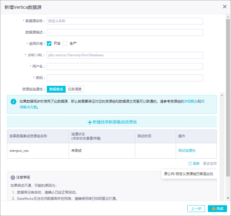Open the 网络解决方案 link
The image size is (231, 216).
click(x=28, y=107)
